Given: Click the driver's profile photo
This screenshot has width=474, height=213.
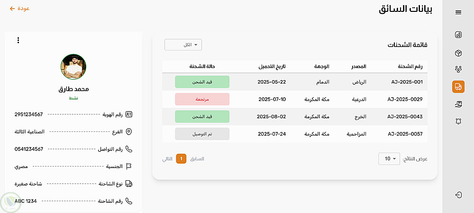Looking at the screenshot, I should click(x=73, y=66).
